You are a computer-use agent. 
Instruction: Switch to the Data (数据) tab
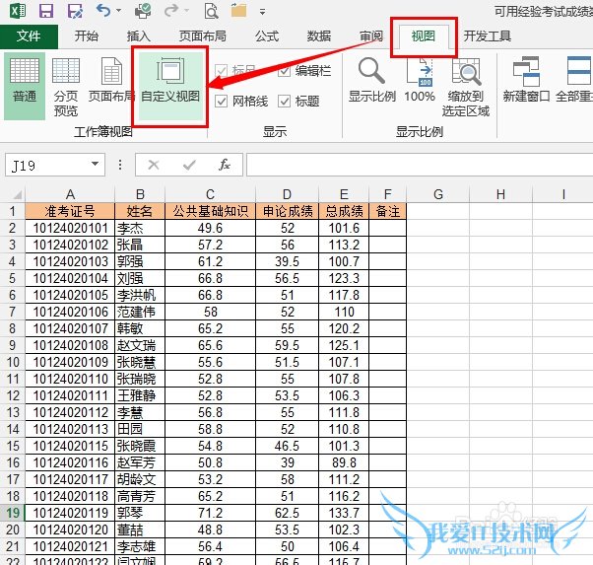[318, 36]
